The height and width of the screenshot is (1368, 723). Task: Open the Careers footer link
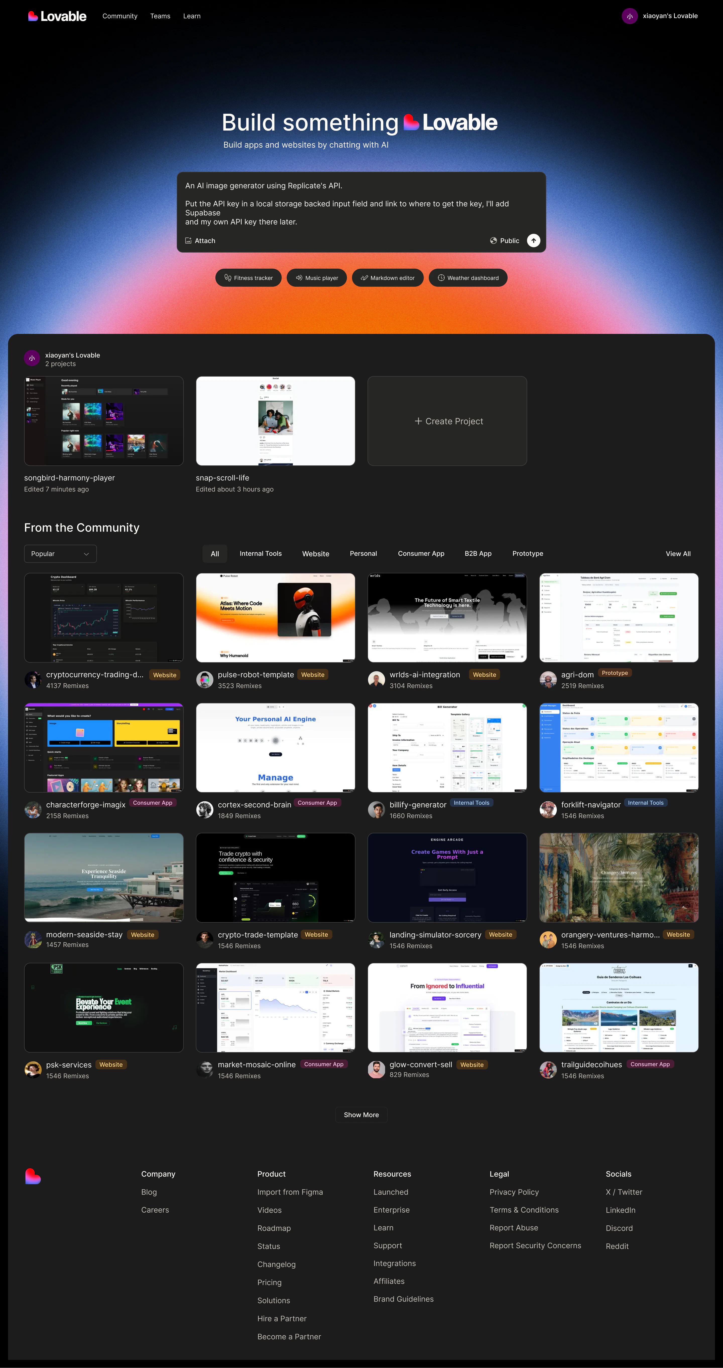click(155, 1210)
